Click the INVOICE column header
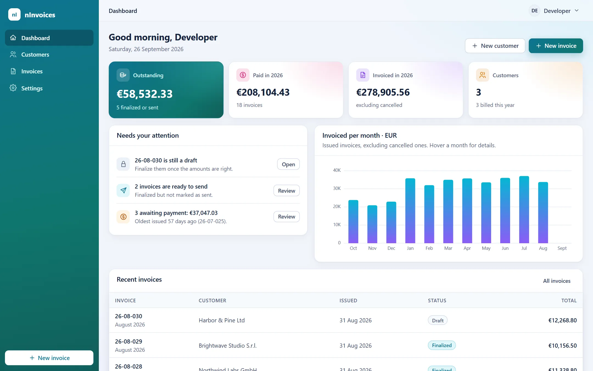This screenshot has height=371, width=593. pos(125,300)
